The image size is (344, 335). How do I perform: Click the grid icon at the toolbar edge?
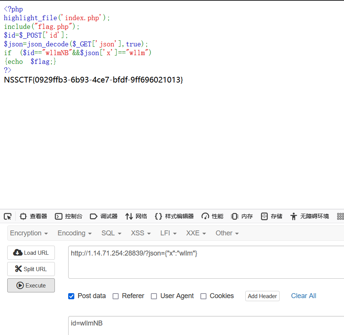340,216
